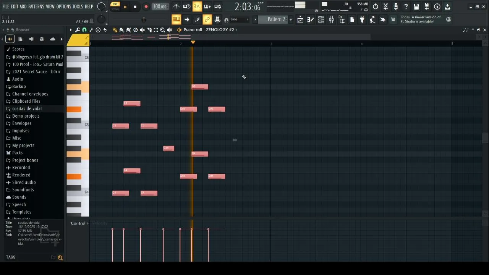The height and width of the screenshot is (275, 489).
Task: Select the Playback speaker tool
Action: pos(170,30)
